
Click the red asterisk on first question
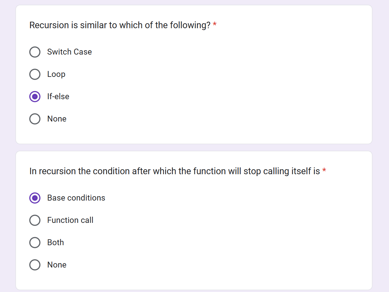point(215,24)
